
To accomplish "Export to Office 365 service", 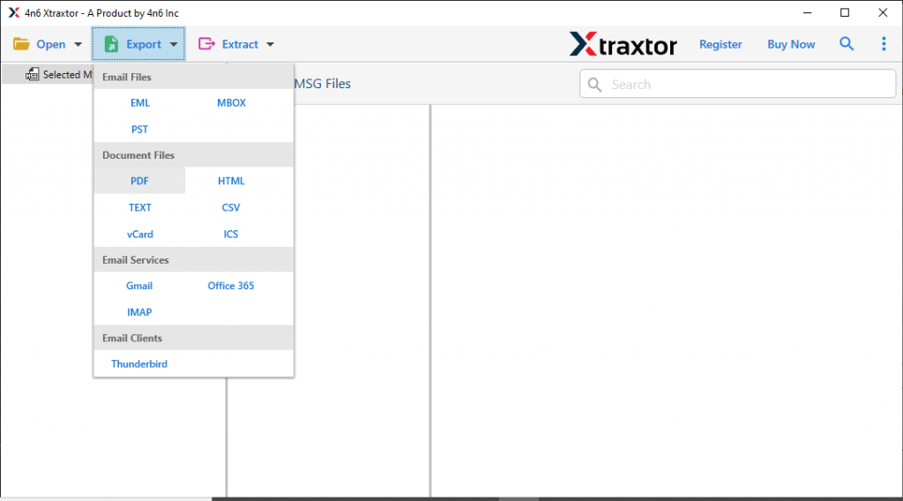I will pos(231,286).
